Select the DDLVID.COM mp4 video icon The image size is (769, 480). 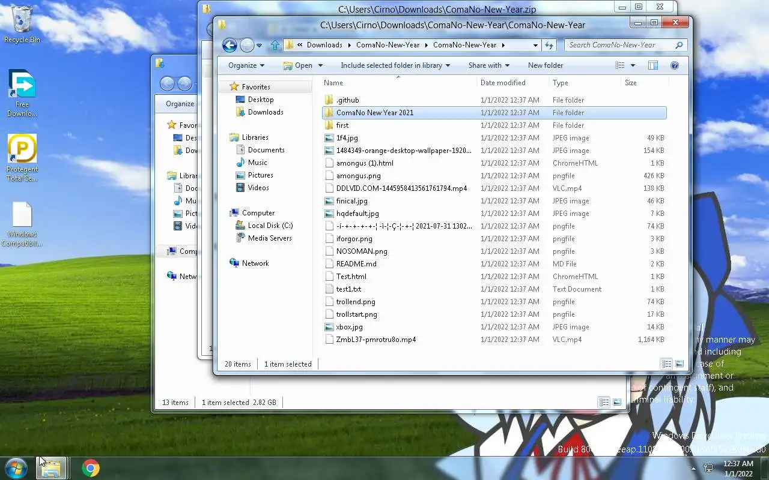tap(329, 188)
